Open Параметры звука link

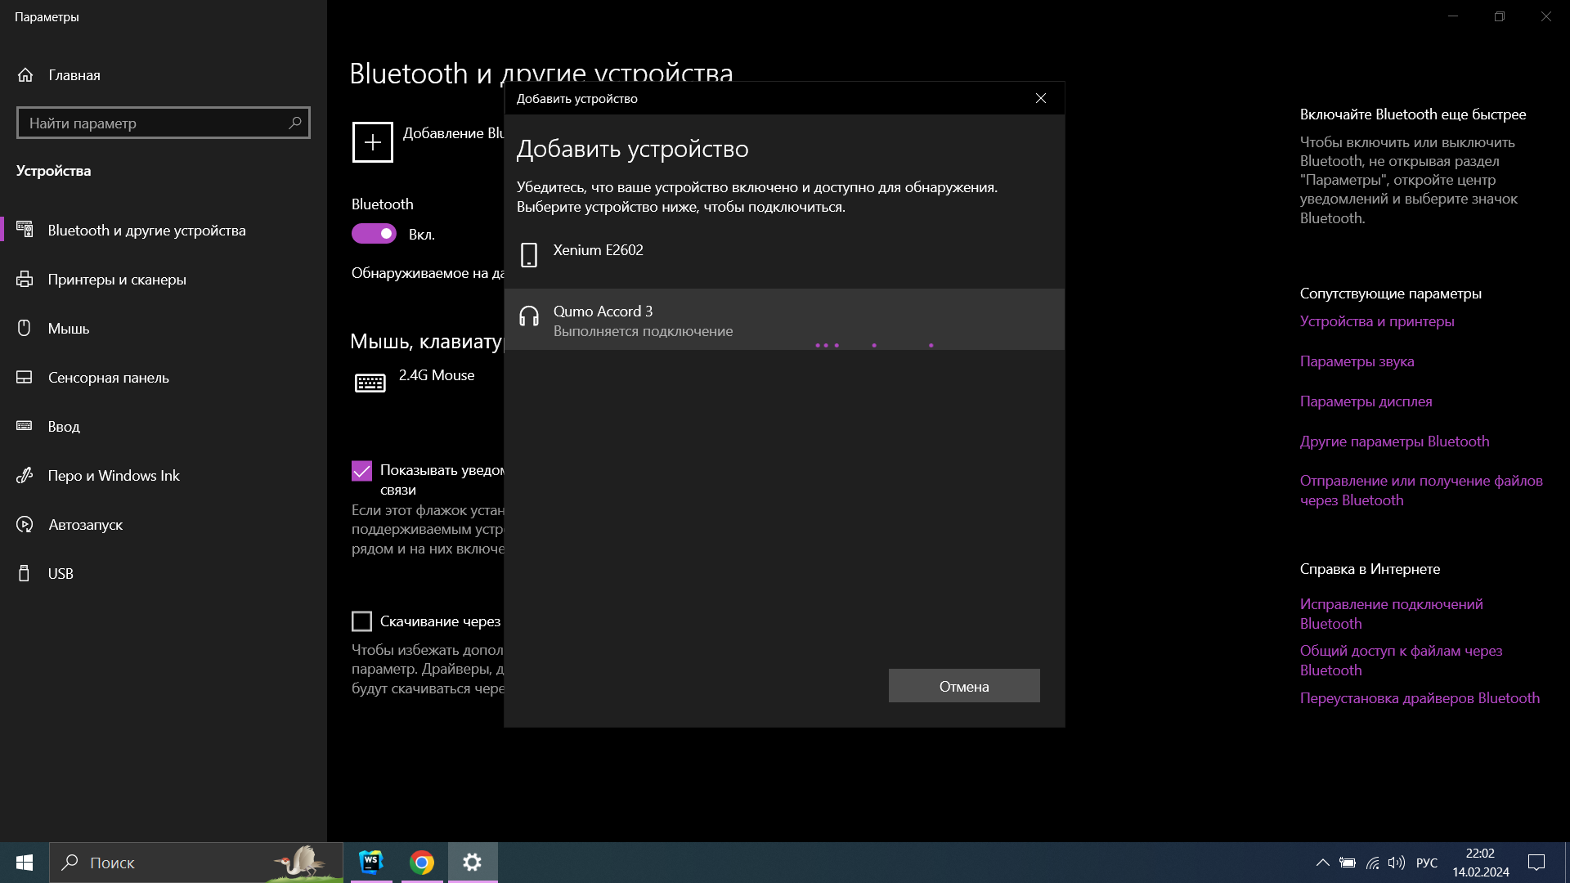coord(1357,361)
